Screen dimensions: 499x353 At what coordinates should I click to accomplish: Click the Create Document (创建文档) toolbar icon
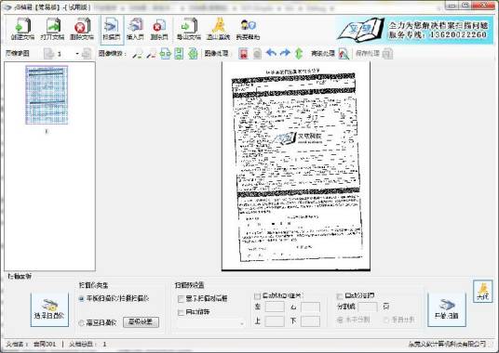tap(22, 29)
